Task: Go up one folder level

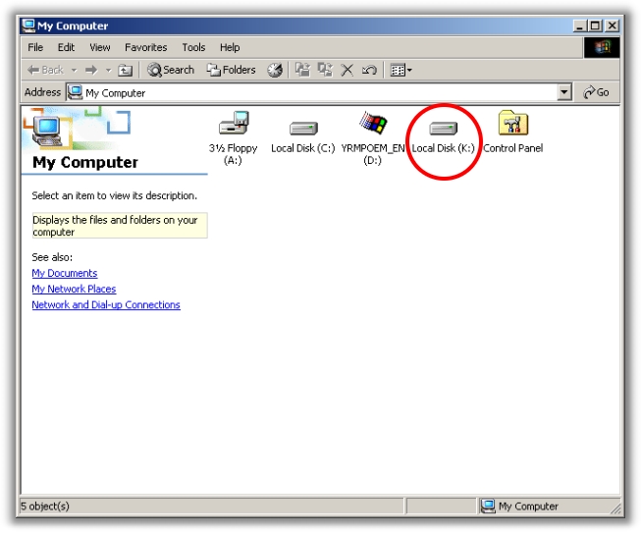Action: point(125,71)
